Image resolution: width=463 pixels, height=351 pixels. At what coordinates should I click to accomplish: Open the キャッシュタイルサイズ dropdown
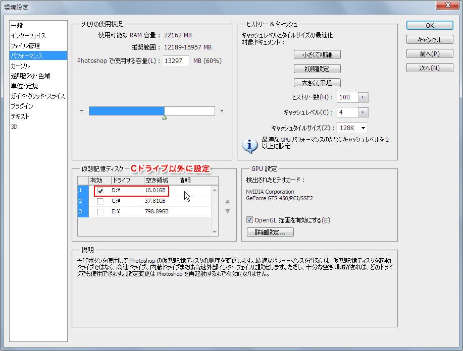point(352,128)
